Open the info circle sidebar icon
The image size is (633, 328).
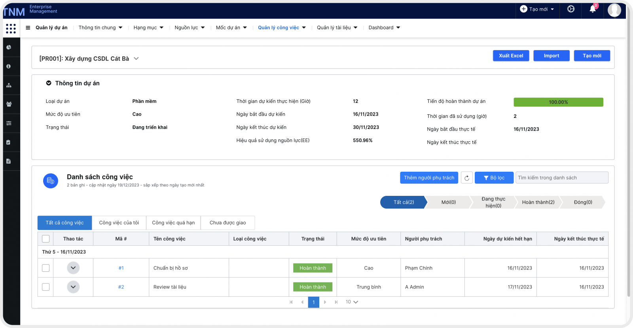(9, 66)
